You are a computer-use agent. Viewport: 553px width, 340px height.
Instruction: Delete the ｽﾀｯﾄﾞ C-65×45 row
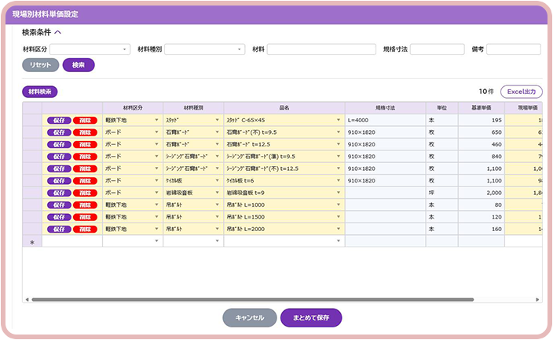pyautogui.click(x=85, y=120)
